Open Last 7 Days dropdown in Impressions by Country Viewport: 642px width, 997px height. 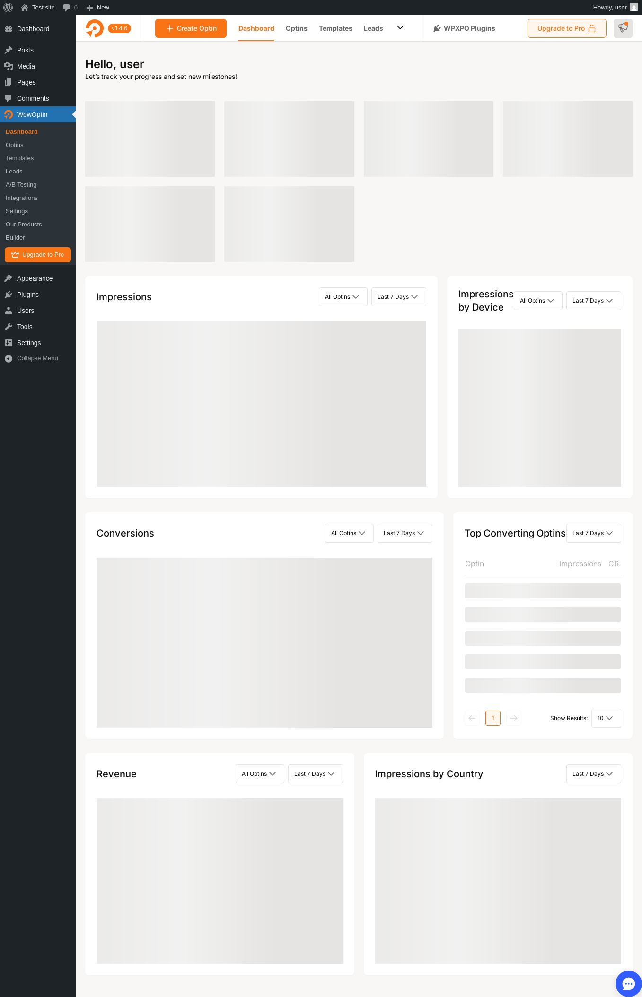pos(594,774)
